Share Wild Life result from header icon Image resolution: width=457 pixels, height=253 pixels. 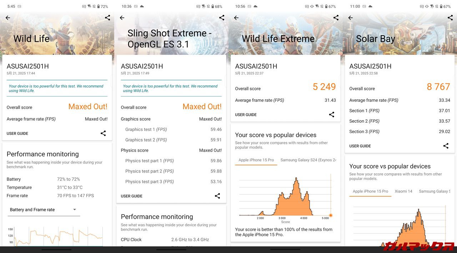[107, 18]
